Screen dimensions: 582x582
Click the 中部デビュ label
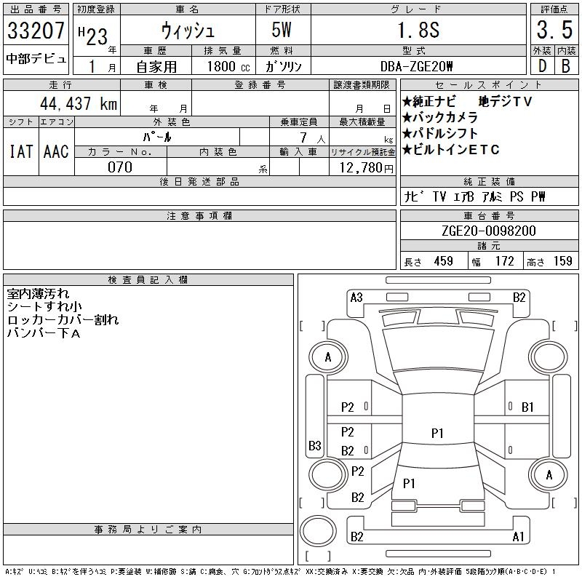pos(36,60)
